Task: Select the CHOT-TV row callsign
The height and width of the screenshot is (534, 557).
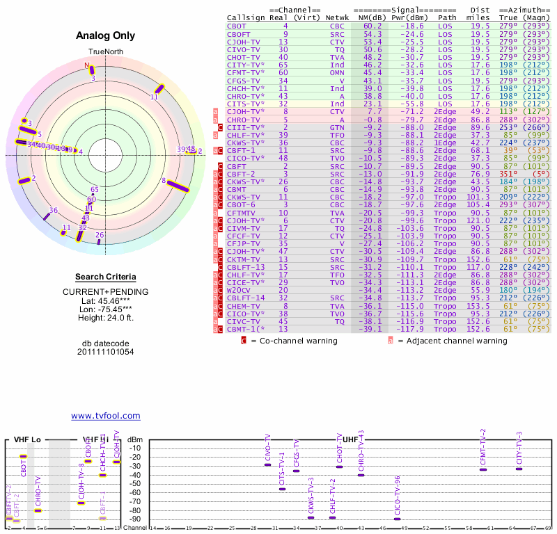Action: point(242,57)
